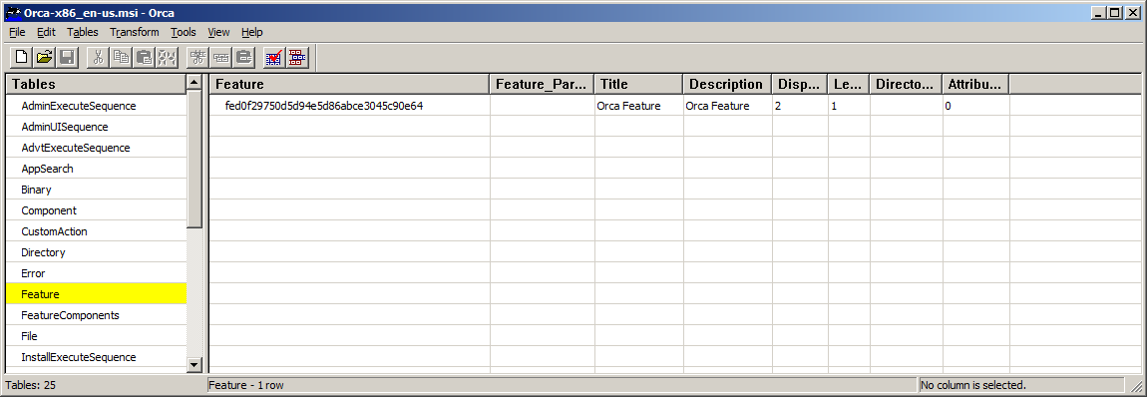Click the Title column header
1147x397 pixels.
(638, 84)
